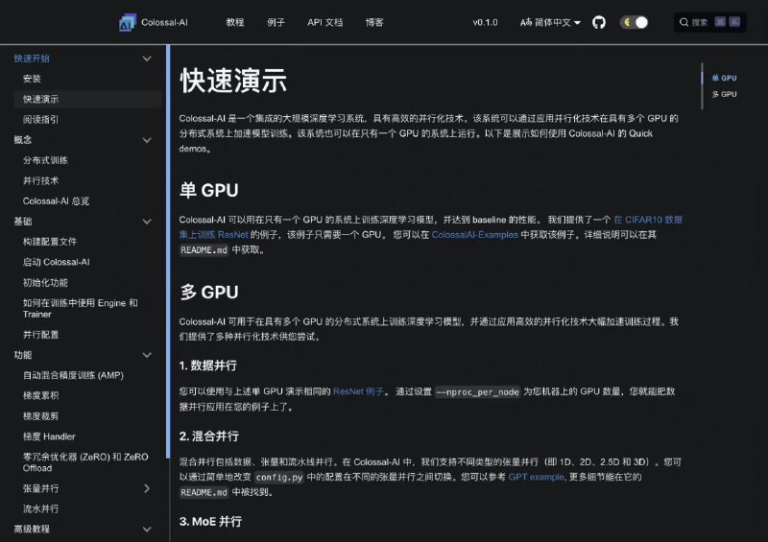Focus the 搜索 search box
This screenshot has height=542, width=768.
tap(709, 22)
